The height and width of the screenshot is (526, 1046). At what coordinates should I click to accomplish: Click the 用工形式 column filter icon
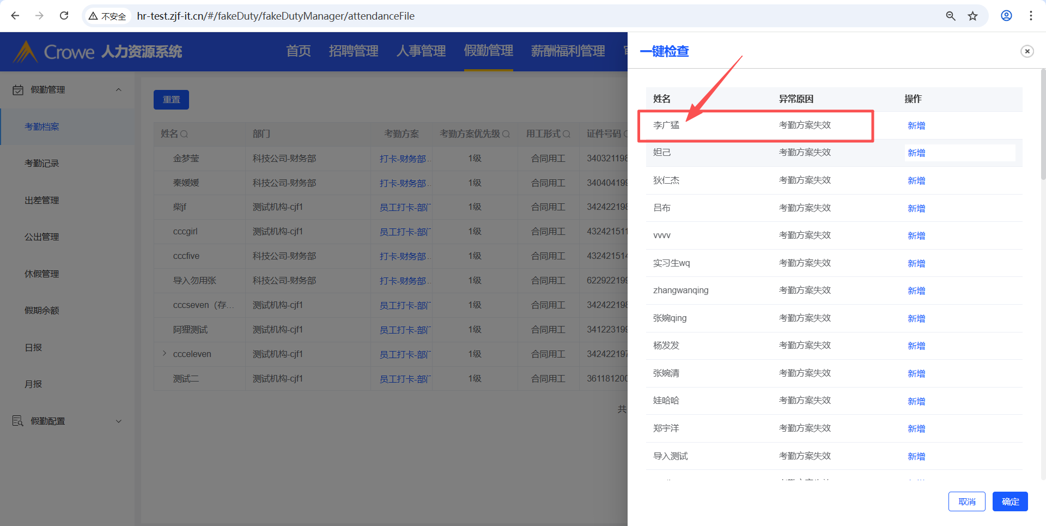point(567,134)
